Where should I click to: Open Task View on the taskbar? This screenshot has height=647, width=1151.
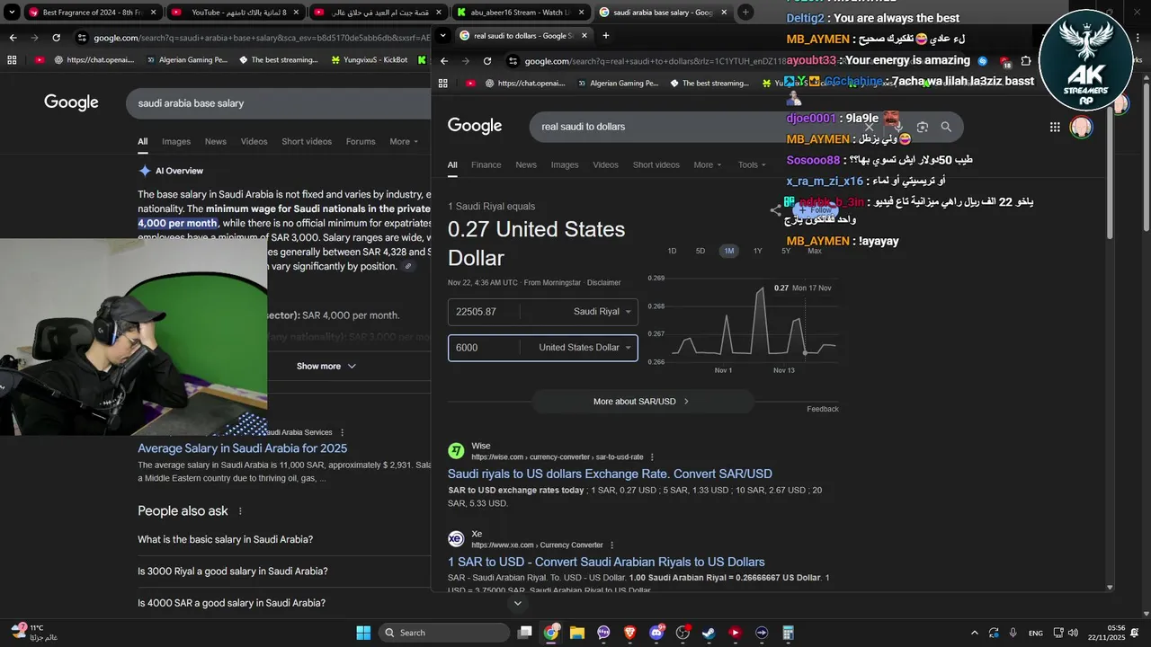[x=525, y=633]
